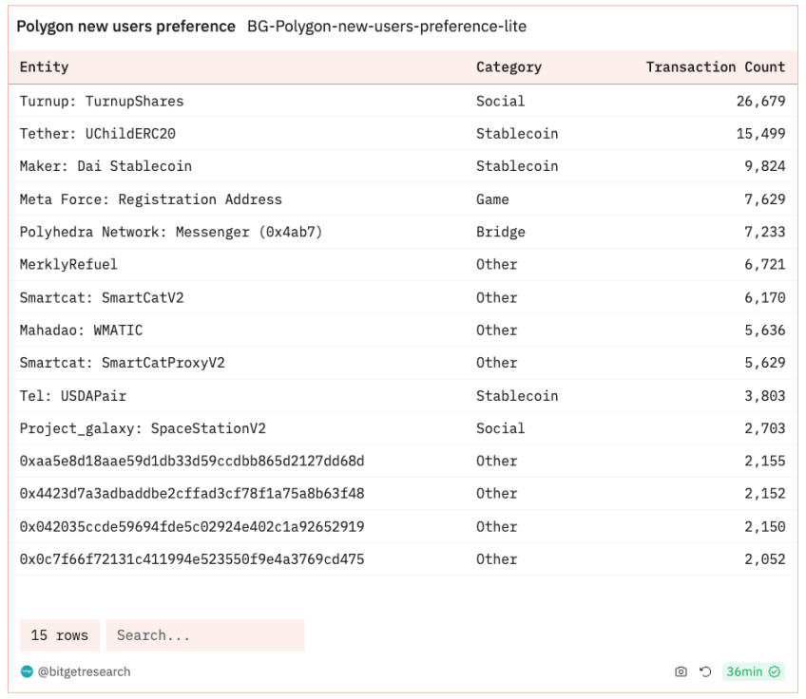Open the Polygon new users preference title

pyautogui.click(x=125, y=27)
